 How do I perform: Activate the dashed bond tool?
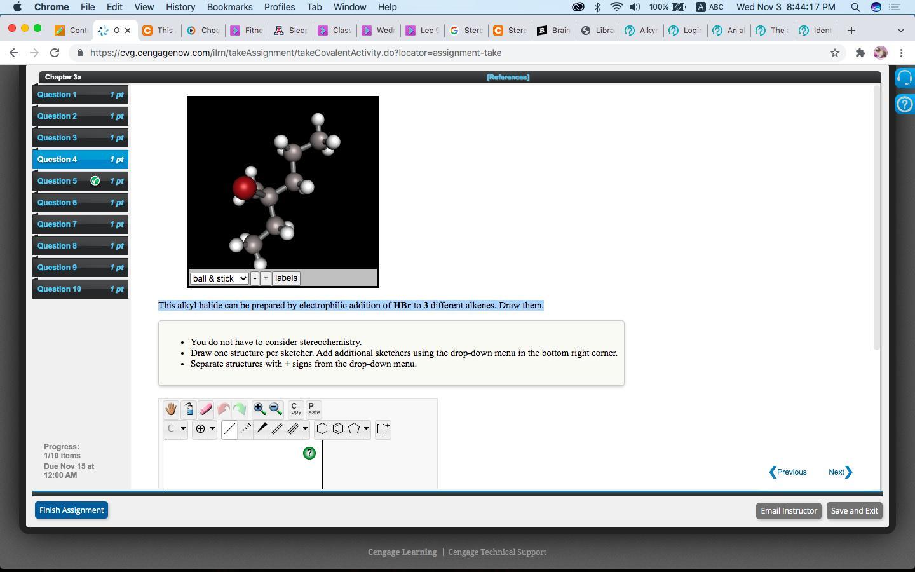click(x=245, y=429)
